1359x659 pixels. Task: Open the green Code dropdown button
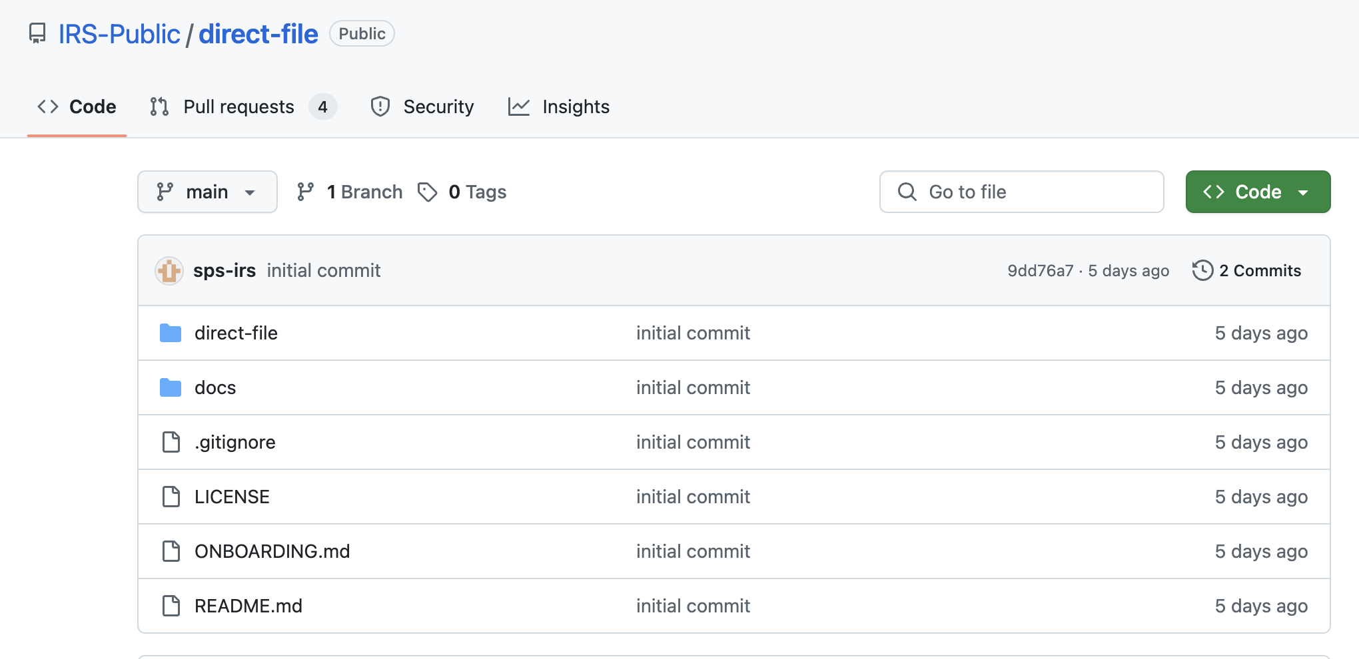point(1258,192)
